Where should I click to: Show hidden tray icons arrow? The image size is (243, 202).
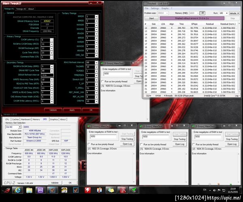tap(210, 190)
